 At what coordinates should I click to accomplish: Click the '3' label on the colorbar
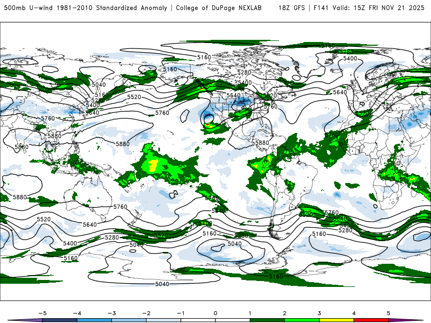tap(319, 313)
